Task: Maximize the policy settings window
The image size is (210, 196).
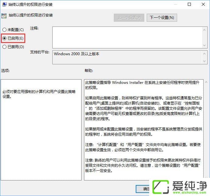Action: (x=189, y=5)
